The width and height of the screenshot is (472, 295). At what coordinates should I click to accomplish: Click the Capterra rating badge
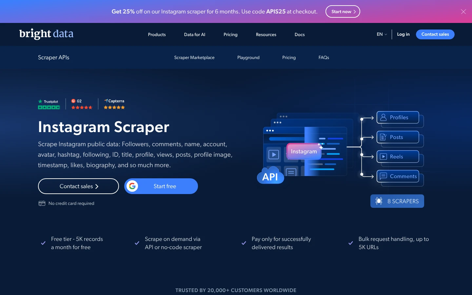click(x=114, y=104)
